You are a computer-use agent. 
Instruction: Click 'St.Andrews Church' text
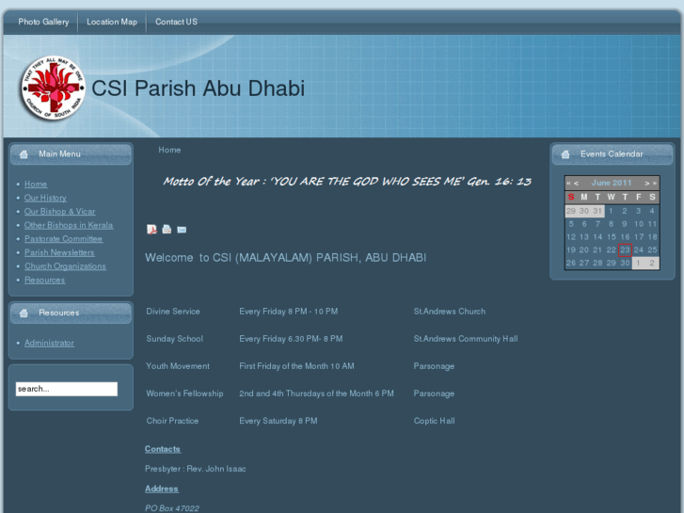click(x=450, y=312)
